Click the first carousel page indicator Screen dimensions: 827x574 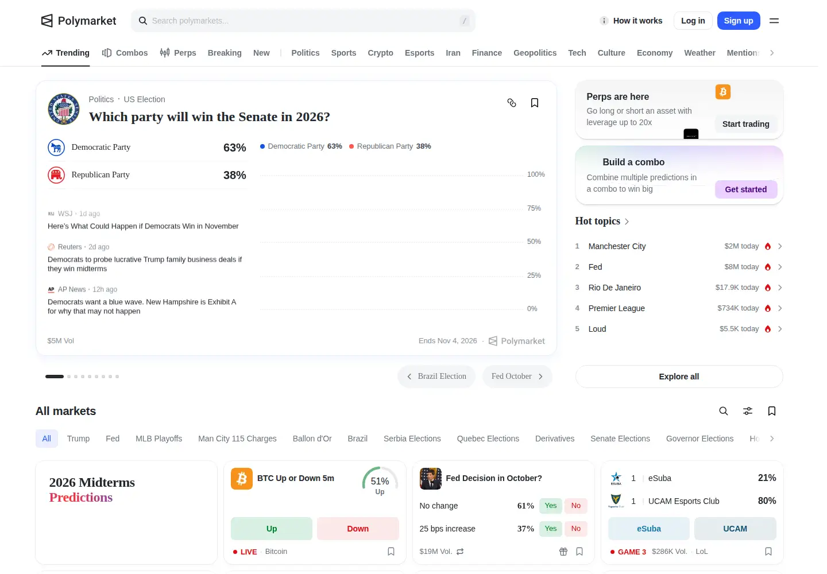(55, 377)
